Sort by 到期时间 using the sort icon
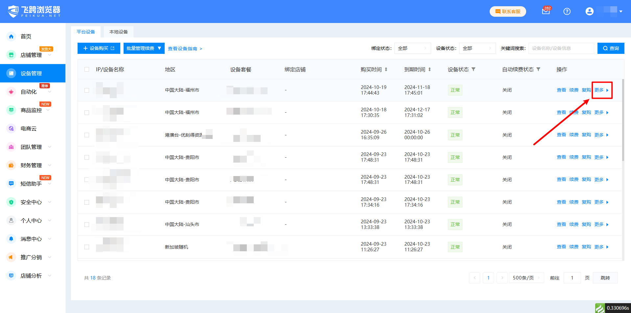 [x=430, y=69]
